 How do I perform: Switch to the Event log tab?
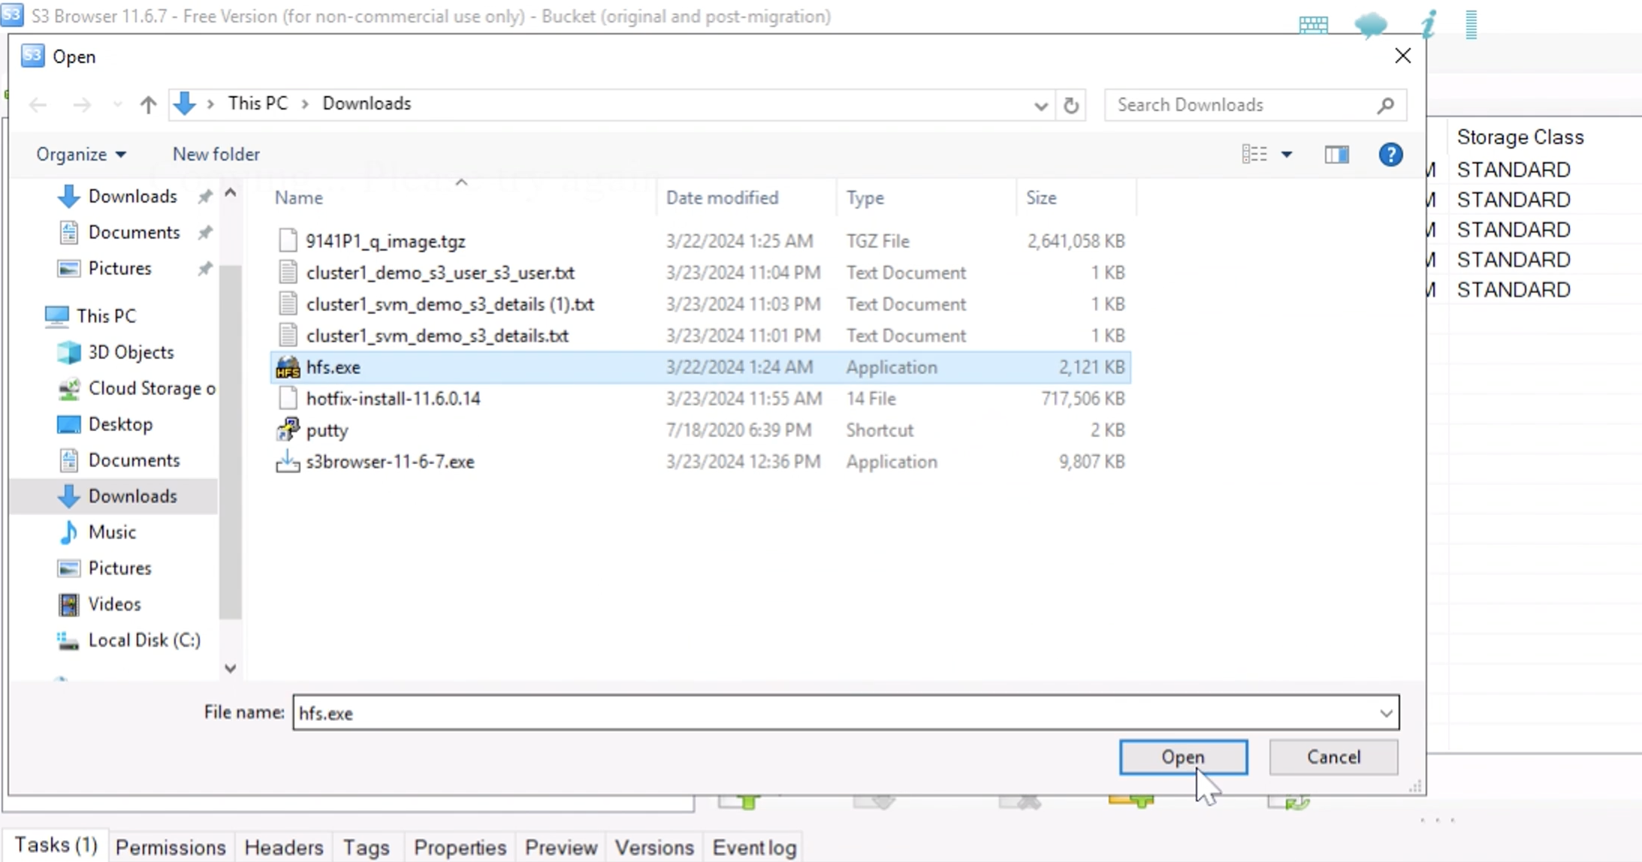753,847
